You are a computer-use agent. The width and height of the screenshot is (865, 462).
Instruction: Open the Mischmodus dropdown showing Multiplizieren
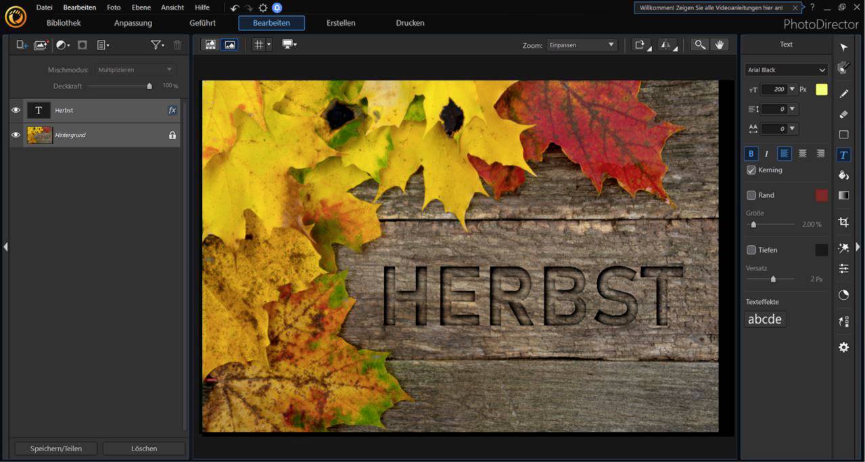134,69
